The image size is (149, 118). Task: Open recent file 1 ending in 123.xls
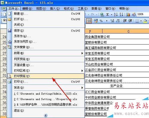pos(46,94)
